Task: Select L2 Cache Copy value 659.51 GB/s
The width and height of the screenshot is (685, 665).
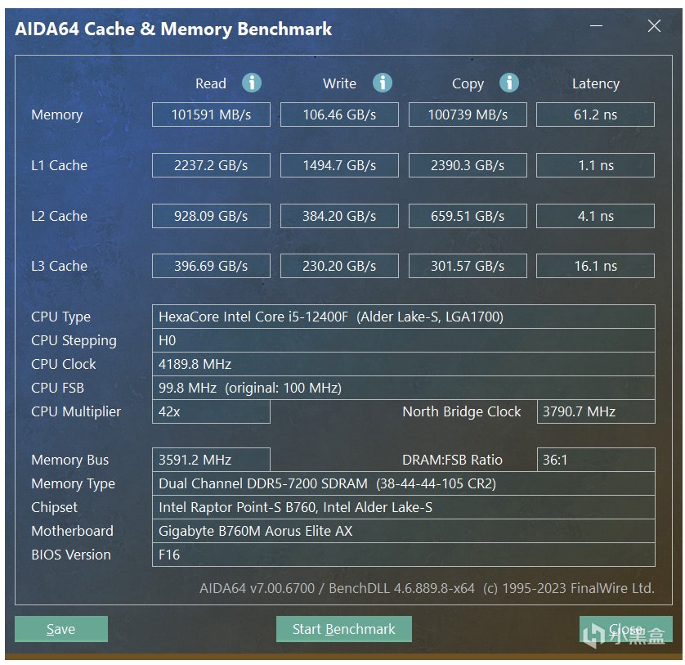Action: coord(468,216)
